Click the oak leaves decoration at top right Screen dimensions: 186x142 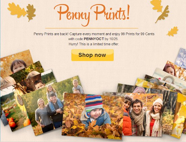tap(160, 11)
